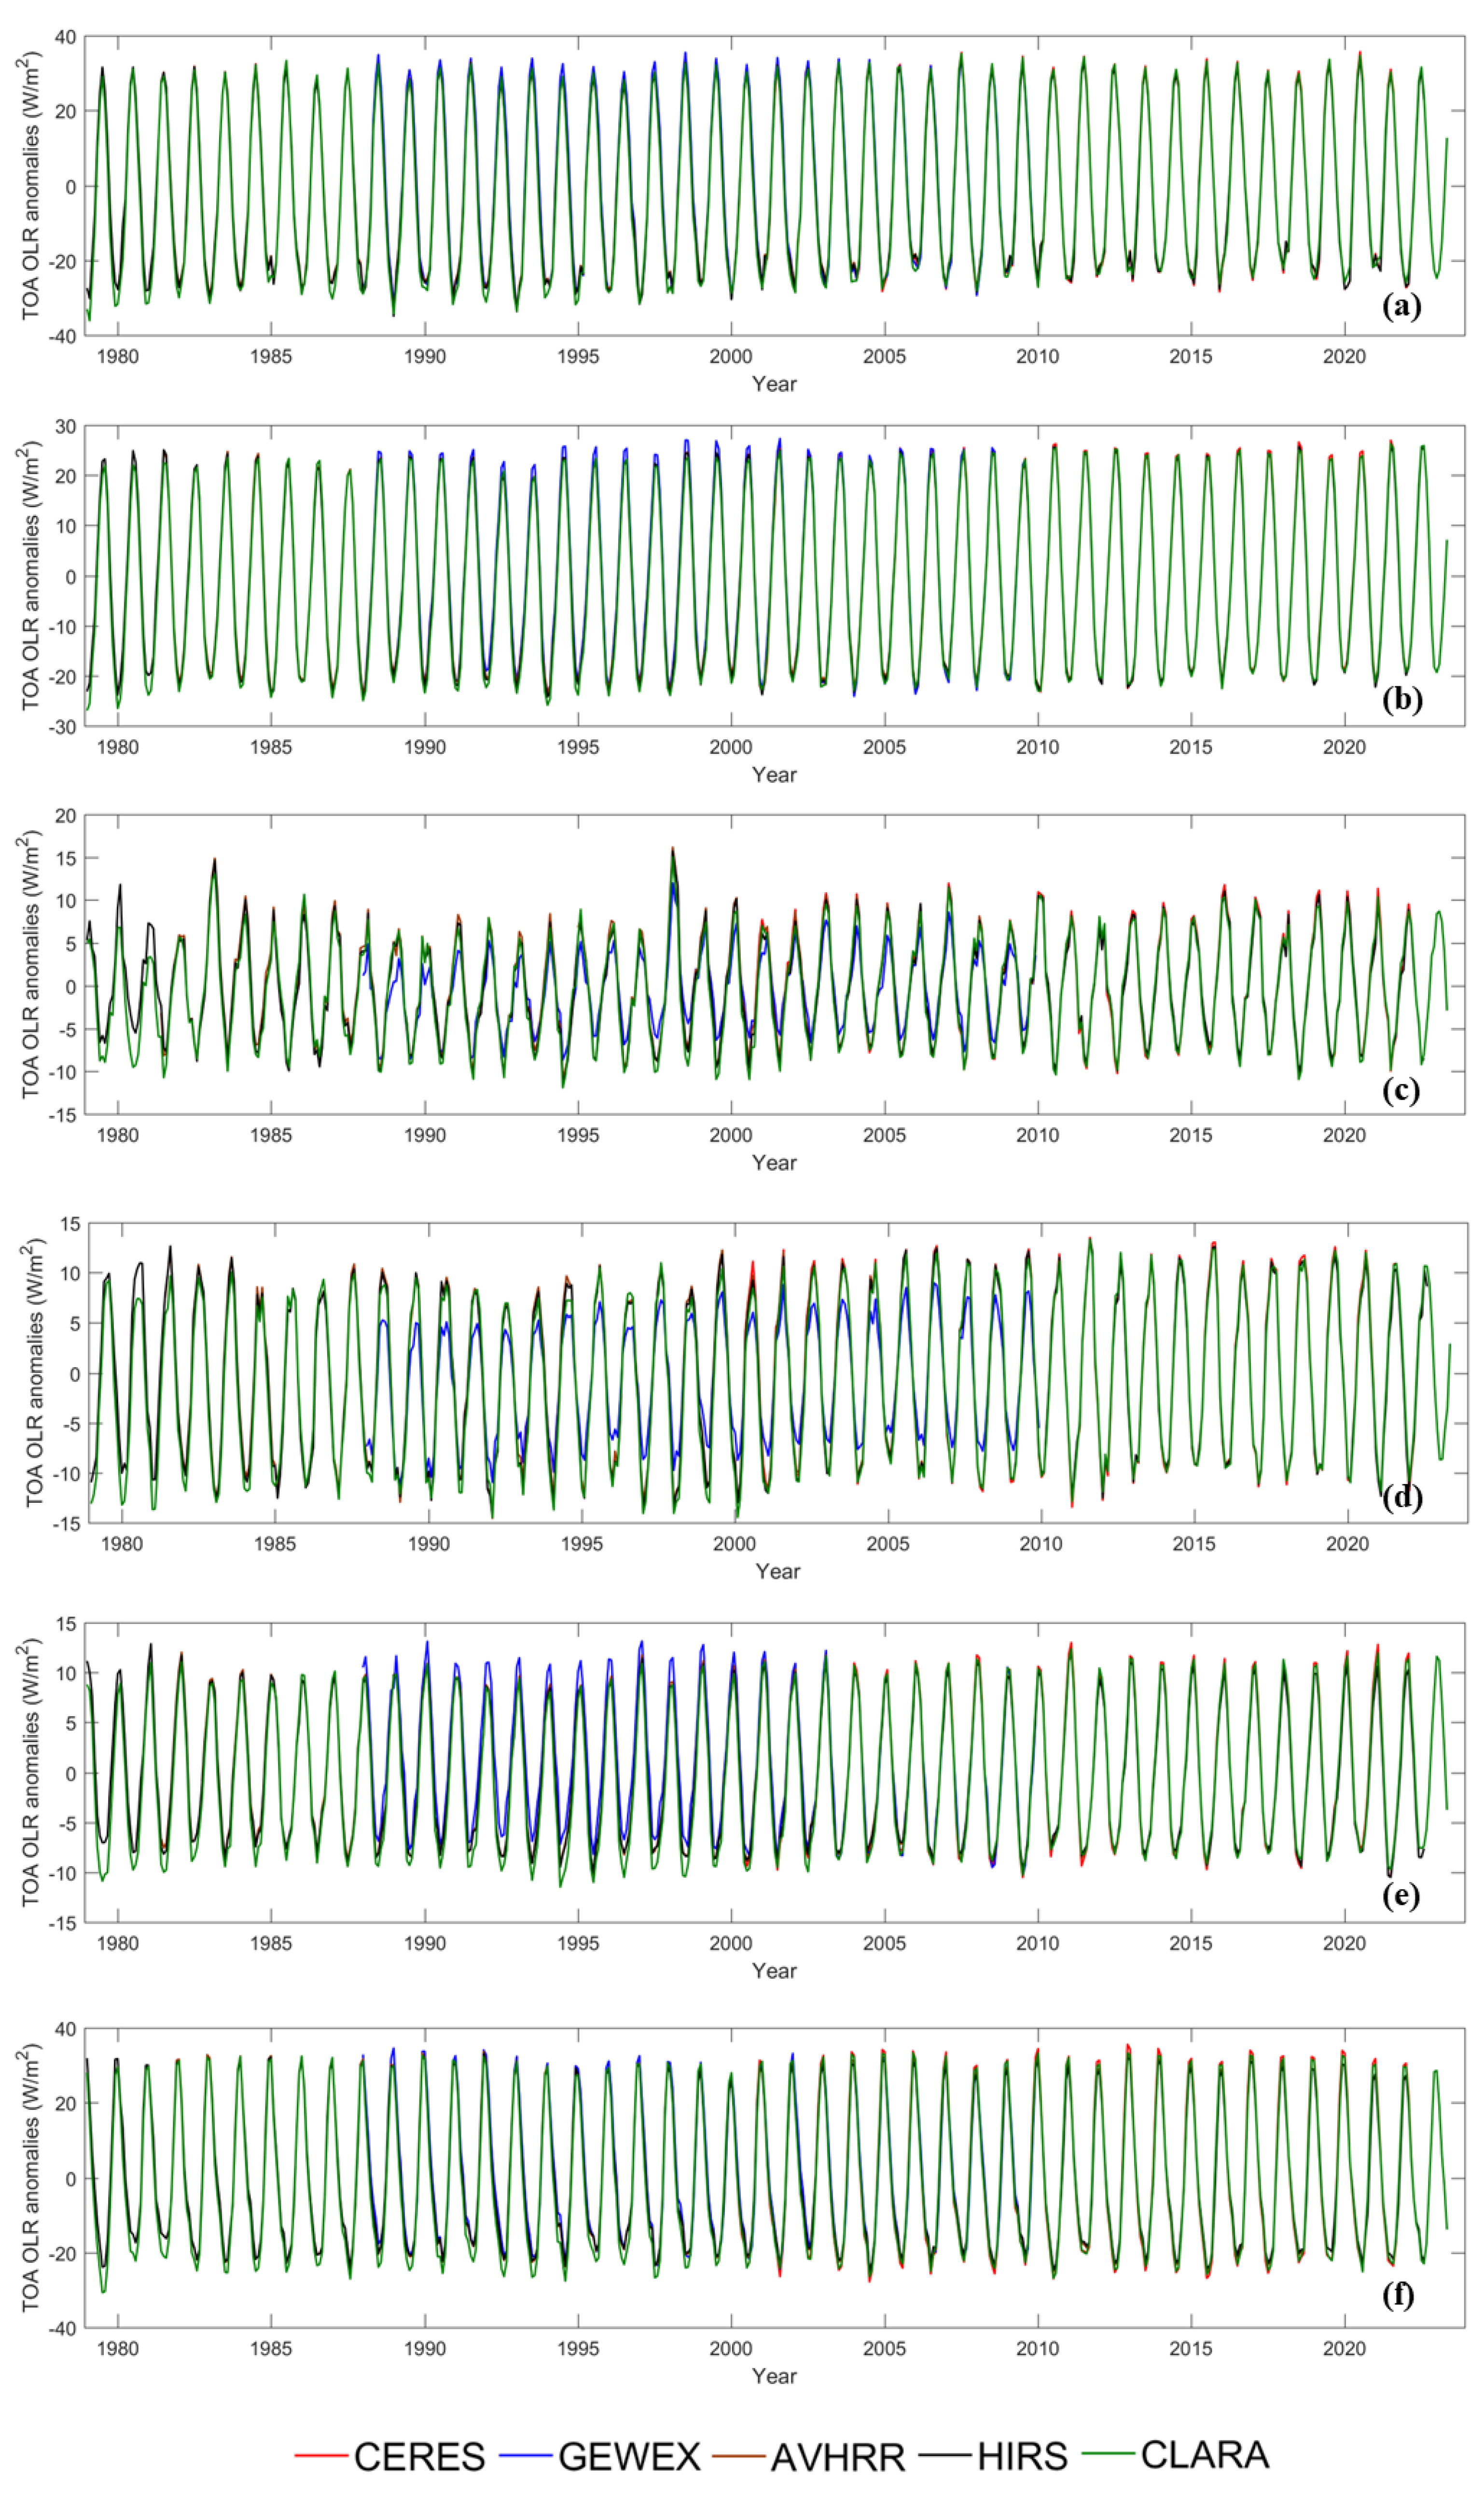Click the 2000 tick label in panel (a)
The height and width of the screenshot is (2495, 1484).
click(x=731, y=357)
